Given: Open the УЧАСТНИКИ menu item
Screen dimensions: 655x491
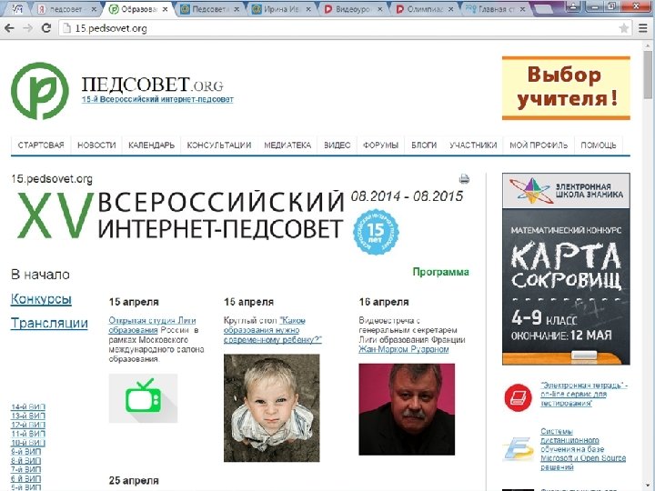Looking at the screenshot, I should click(473, 145).
